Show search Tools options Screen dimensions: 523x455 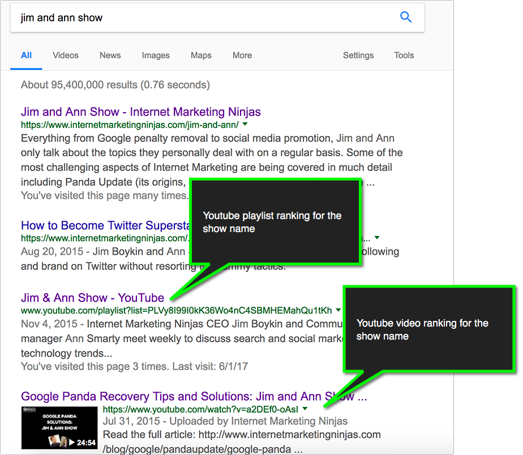404,55
